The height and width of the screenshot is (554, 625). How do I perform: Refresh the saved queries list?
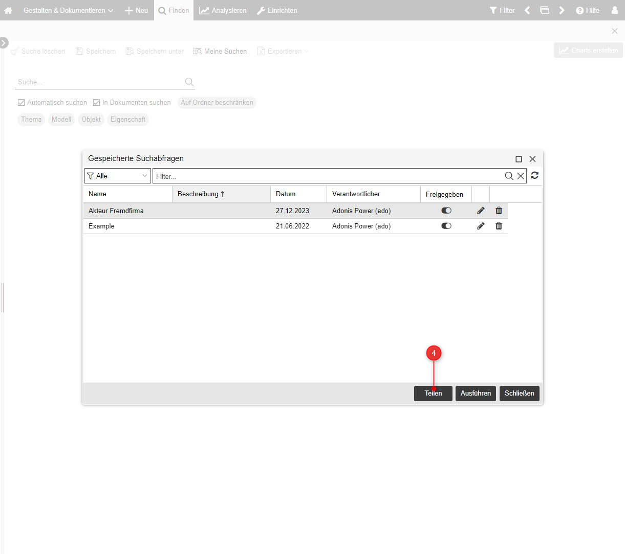[535, 175]
